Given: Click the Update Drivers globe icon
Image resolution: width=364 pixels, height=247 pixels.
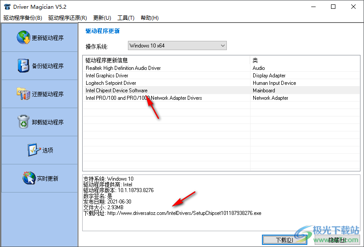Looking at the screenshot, I should 23,37.
